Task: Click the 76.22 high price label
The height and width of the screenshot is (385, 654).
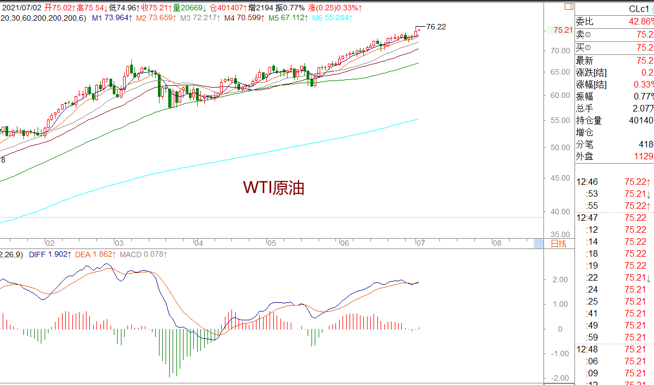Action: (436, 27)
